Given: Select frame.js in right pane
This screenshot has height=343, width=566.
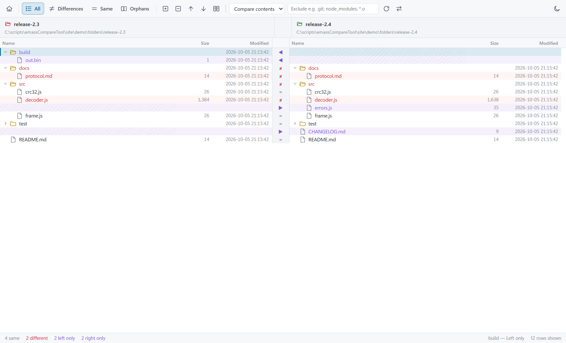Looking at the screenshot, I should [x=323, y=116].
